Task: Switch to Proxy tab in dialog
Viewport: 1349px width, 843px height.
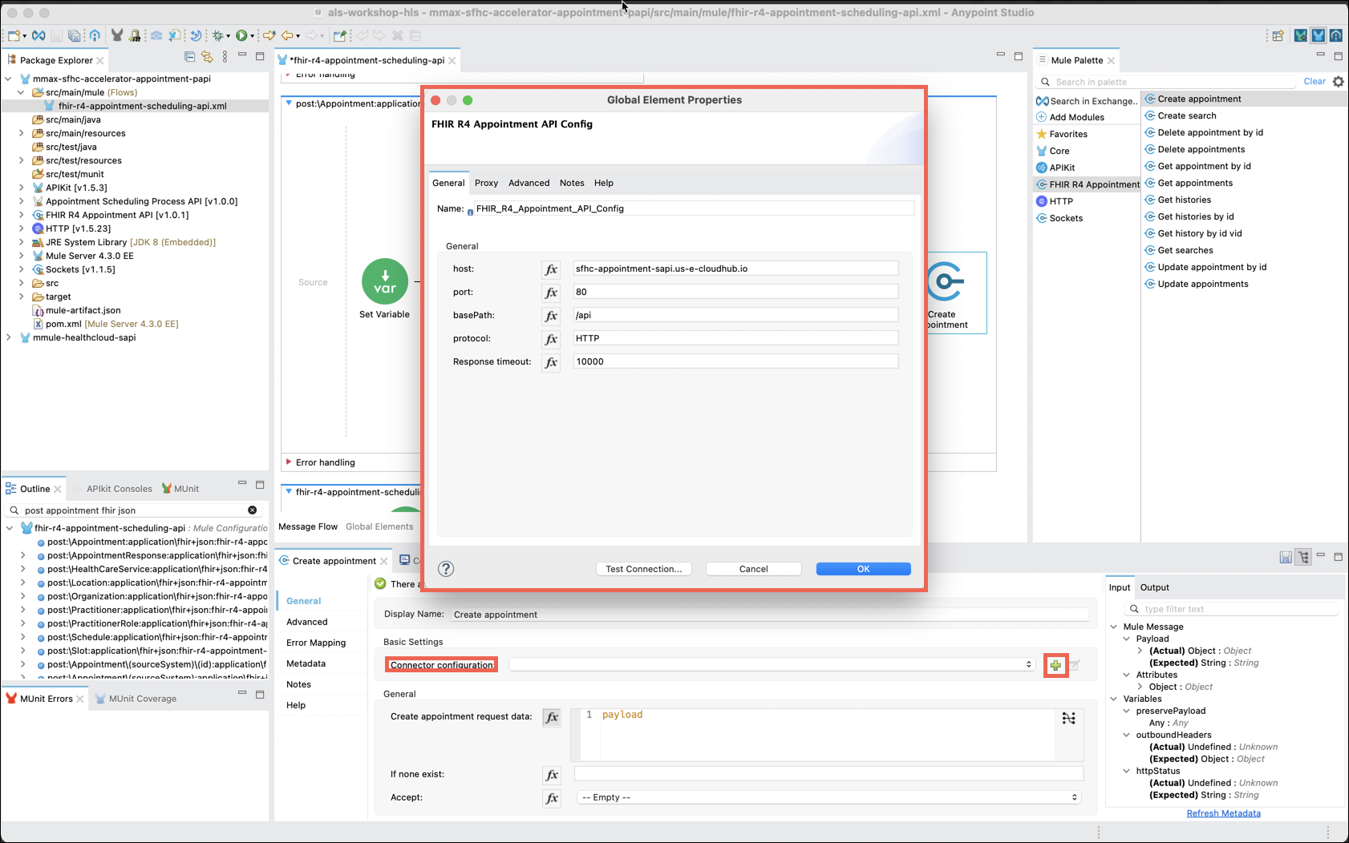Action: point(486,183)
